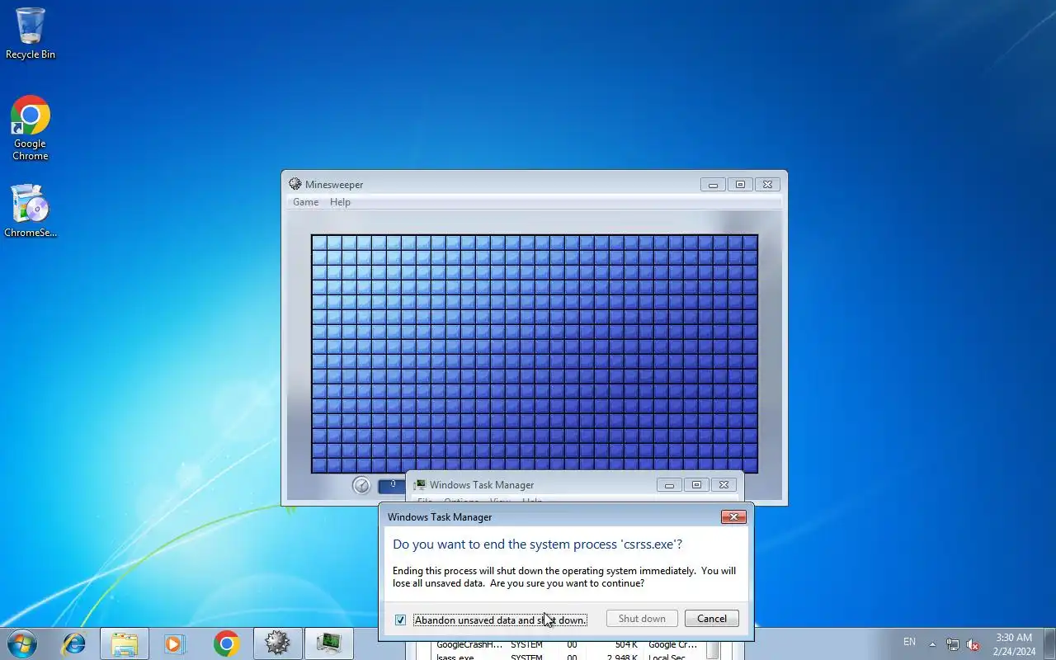This screenshot has width=1056, height=660.
Task: Click the Minesweeper mine icon in its title bar
Action: (x=295, y=184)
